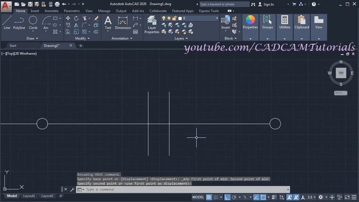Open the annotation scale 1:1 dropdown
This screenshot has width=359, height=202.
[x=312, y=197]
